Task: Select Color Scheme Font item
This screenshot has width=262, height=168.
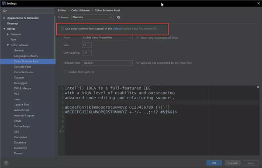Action: pyautogui.click(x=26, y=61)
